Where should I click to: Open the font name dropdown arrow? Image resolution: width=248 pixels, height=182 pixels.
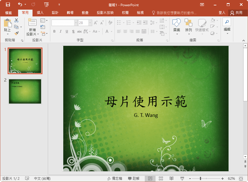(x=76, y=23)
